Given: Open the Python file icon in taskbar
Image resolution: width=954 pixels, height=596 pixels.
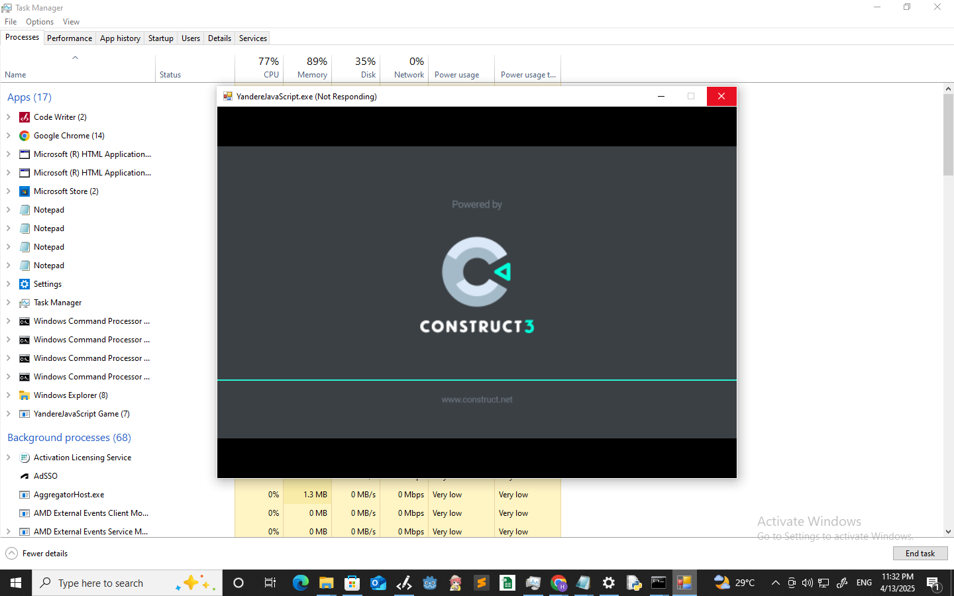Looking at the screenshot, I should tap(634, 583).
